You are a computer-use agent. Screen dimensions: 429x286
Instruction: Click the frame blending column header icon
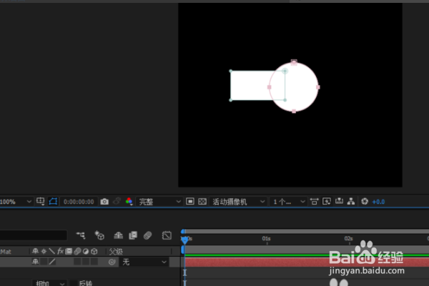click(69, 251)
